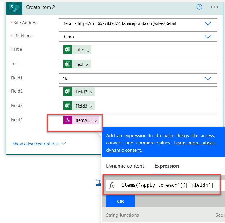The width and height of the screenshot is (225, 223).
Task: Click the Text field input area
Action: click(138, 65)
